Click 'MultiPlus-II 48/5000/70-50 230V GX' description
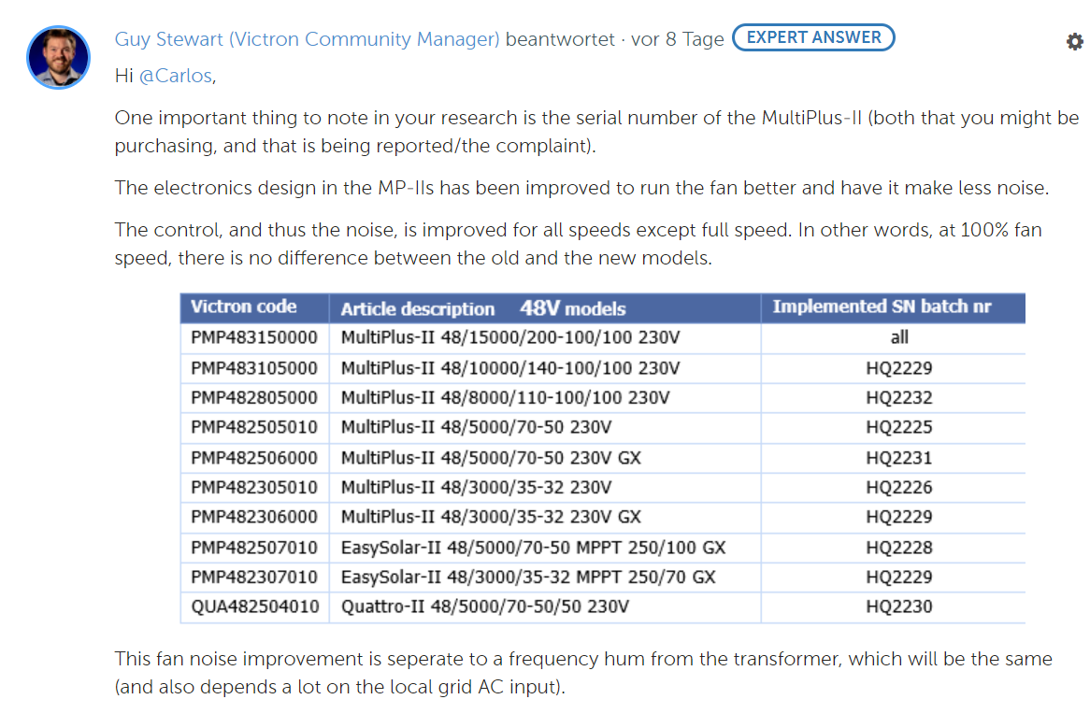This screenshot has width=1090, height=728. [x=491, y=458]
